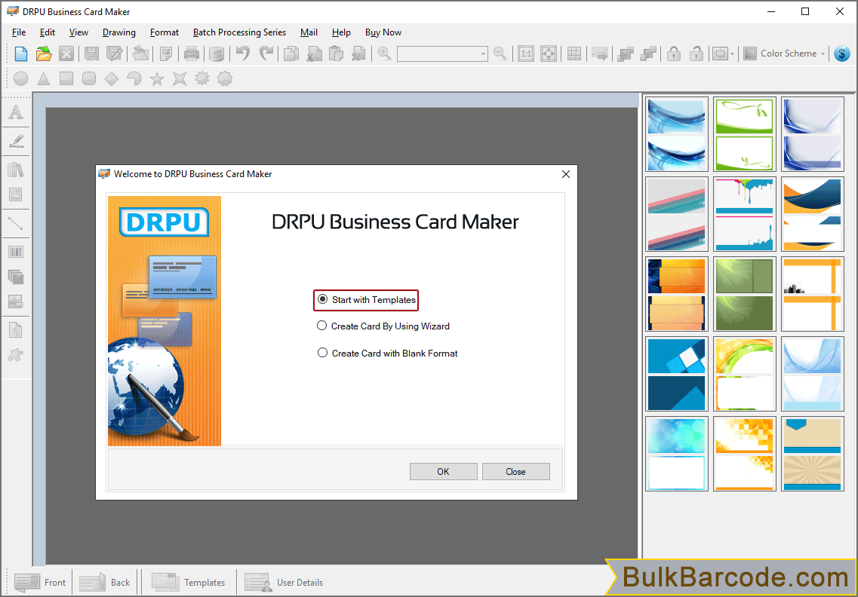
Task: Select the five-point star shape tool
Action: coord(157,78)
